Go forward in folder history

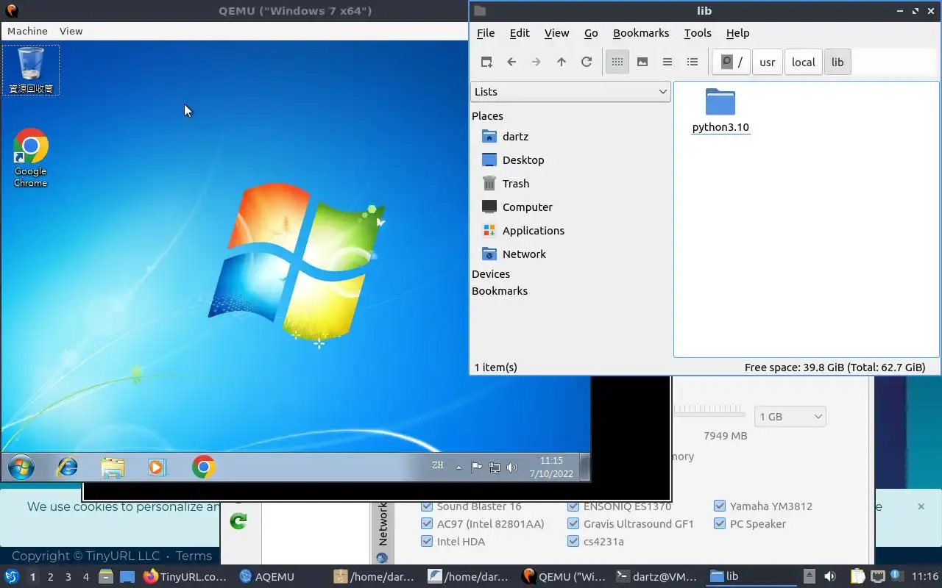[x=536, y=62]
